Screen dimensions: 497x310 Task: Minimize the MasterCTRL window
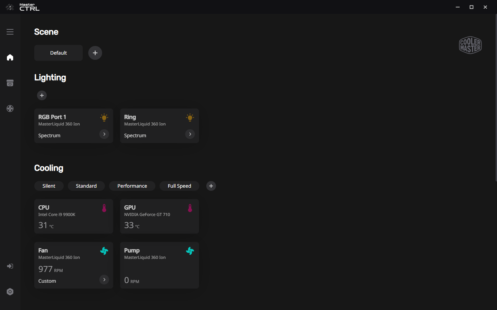point(458,7)
